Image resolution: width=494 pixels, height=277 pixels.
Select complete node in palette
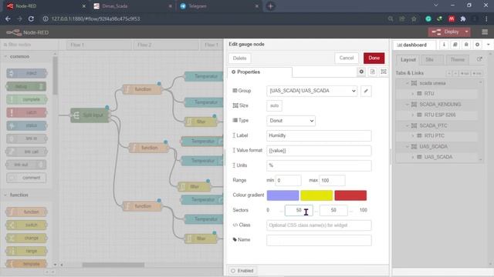pyautogui.click(x=26, y=99)
